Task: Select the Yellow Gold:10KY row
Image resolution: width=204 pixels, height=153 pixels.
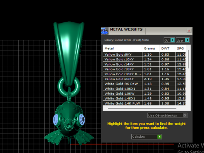Action: point(144,59)
